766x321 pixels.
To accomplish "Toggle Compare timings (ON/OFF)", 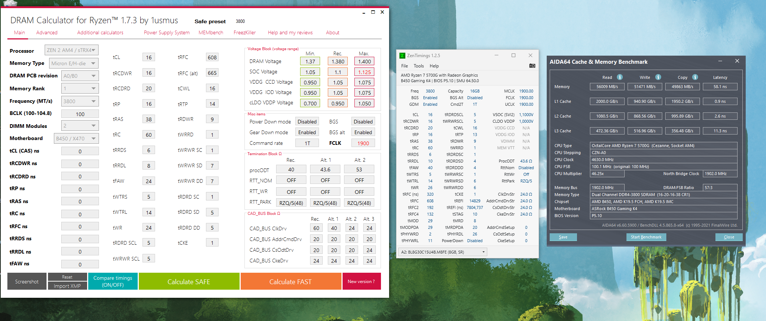I will click(x=113, y=282).
